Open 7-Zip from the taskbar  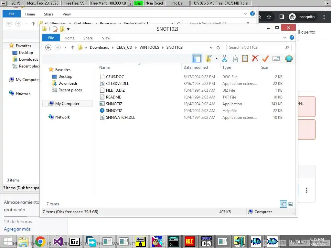75,242
